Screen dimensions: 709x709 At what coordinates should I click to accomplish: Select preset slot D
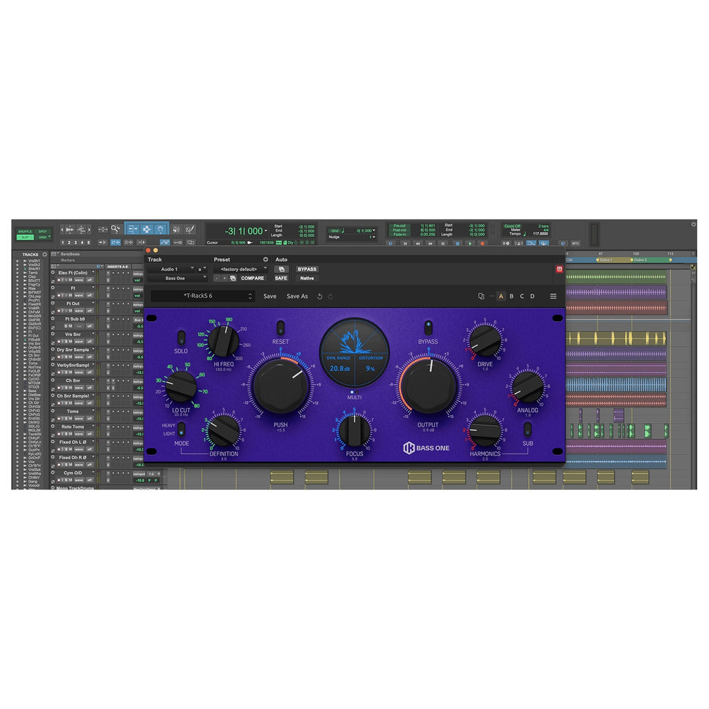(532, 296)
